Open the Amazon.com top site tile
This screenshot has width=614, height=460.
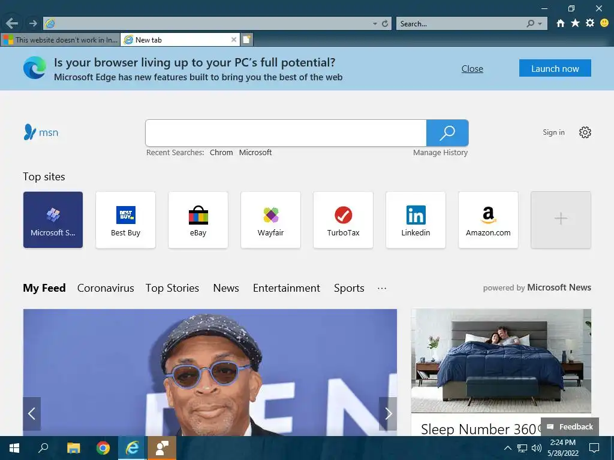click(x=488, y=220)
